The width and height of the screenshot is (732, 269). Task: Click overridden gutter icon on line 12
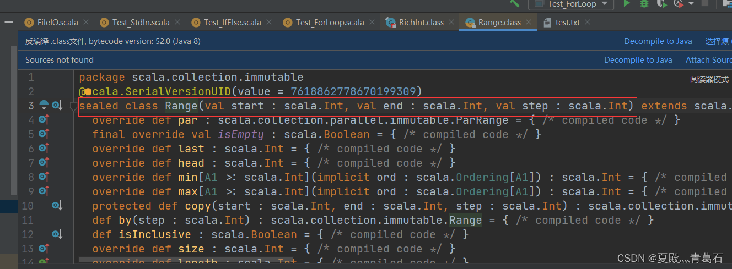[56, 234]
